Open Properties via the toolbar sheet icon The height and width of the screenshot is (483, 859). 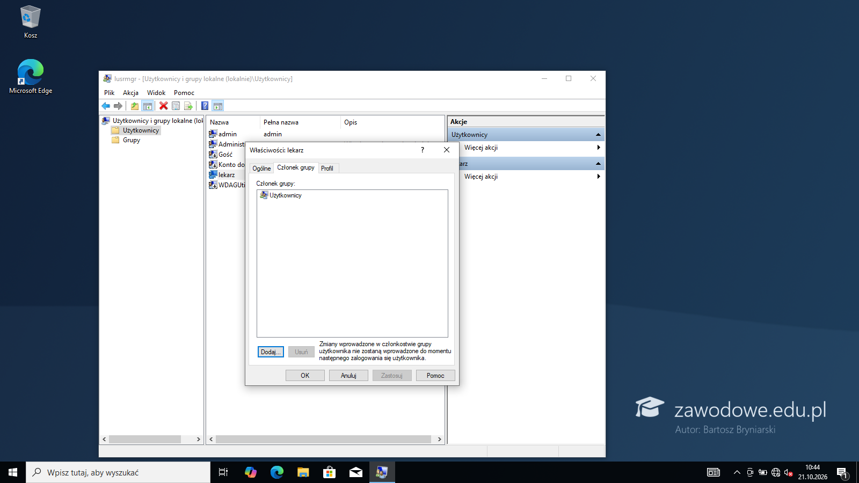click(x=176, y=106)
